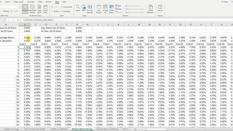This screenshot has width=233, height=131.
Task: Toggle the Headings checkbox
Action: (x=66, y=11)
